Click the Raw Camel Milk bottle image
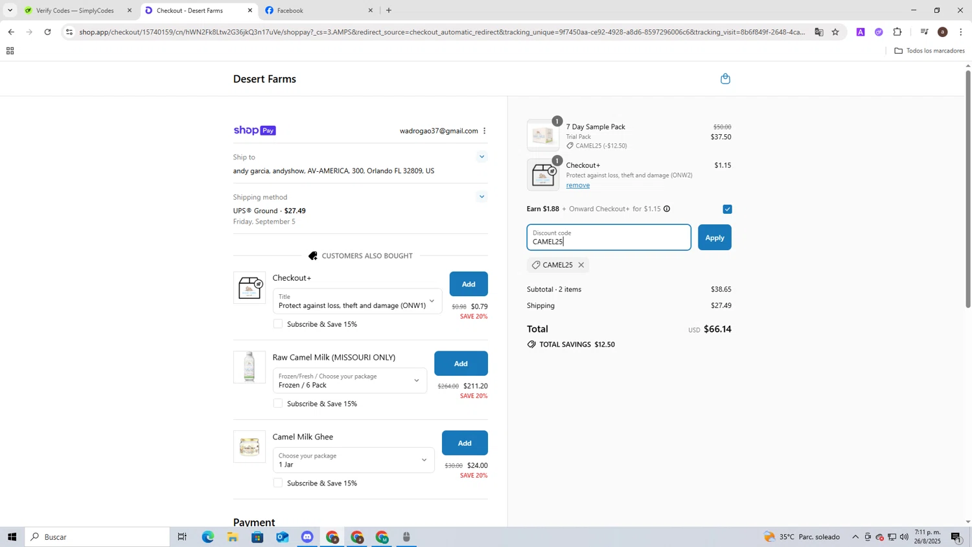This screenshot has width=972, height=547. click(x=249, y=367)
